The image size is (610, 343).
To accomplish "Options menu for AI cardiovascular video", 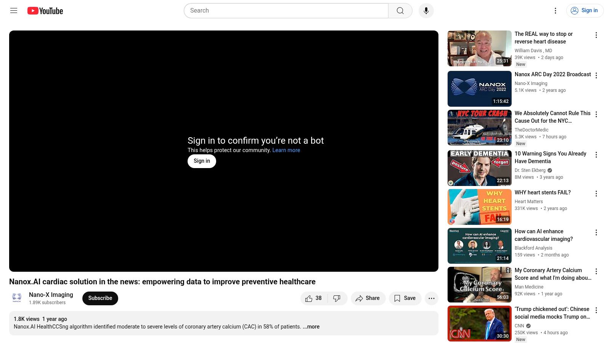I will (596, 232).
